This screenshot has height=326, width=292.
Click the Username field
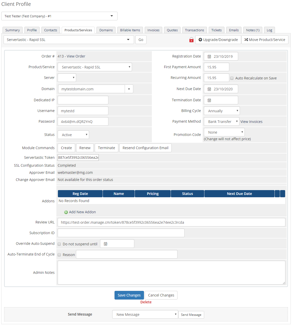83,111
